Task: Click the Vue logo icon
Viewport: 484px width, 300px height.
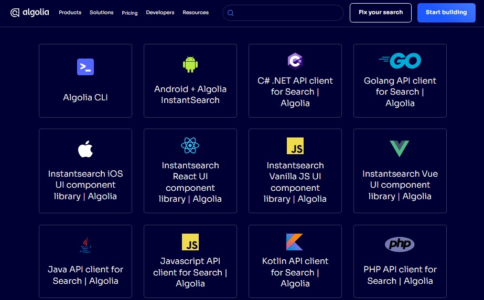Action: pos(400,148)
